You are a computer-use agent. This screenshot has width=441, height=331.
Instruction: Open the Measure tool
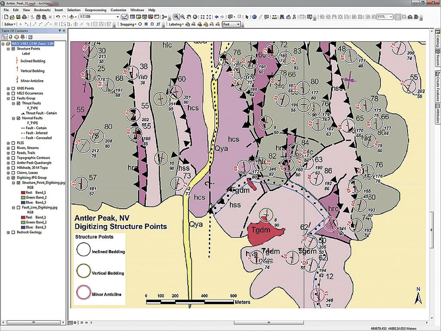point(274,17)
